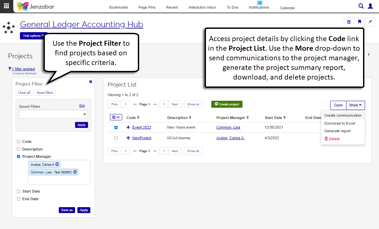
Task: Click the top pagination ellipsis before Page 1
Action: pos(135,104)
